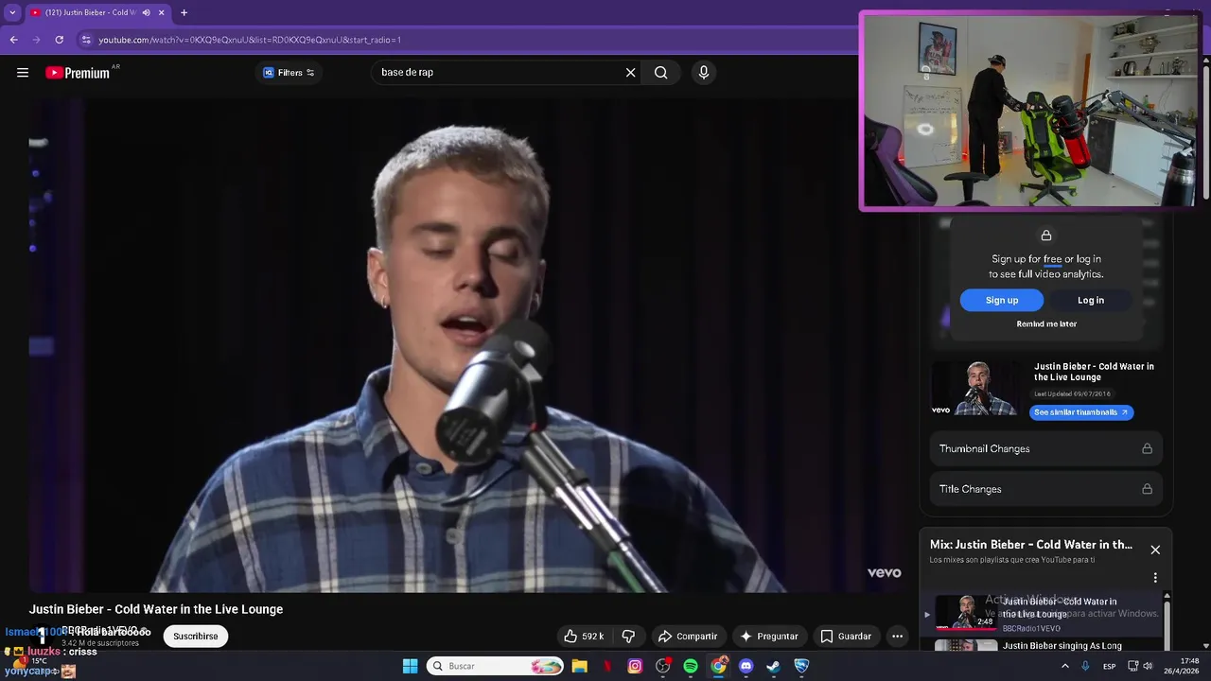The height and width of the screenshot is (681, 1211).
Task: Open the site information icon in address bar
Action: [x=86, y=40]
